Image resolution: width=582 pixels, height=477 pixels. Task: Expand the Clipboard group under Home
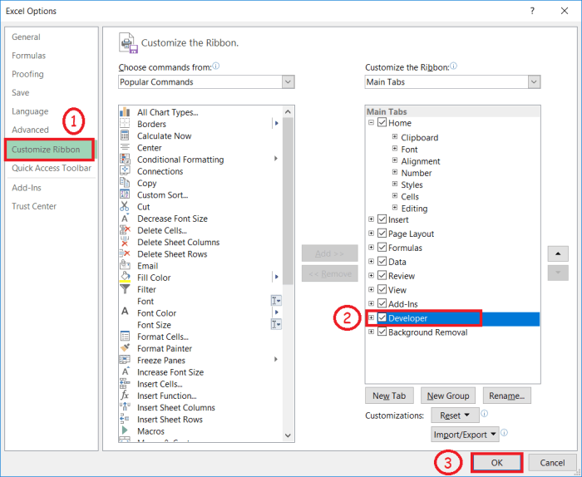coord(395,137)
